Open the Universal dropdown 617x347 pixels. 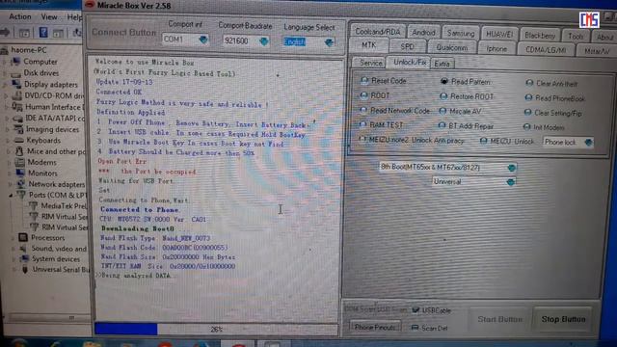click(510, 182)
